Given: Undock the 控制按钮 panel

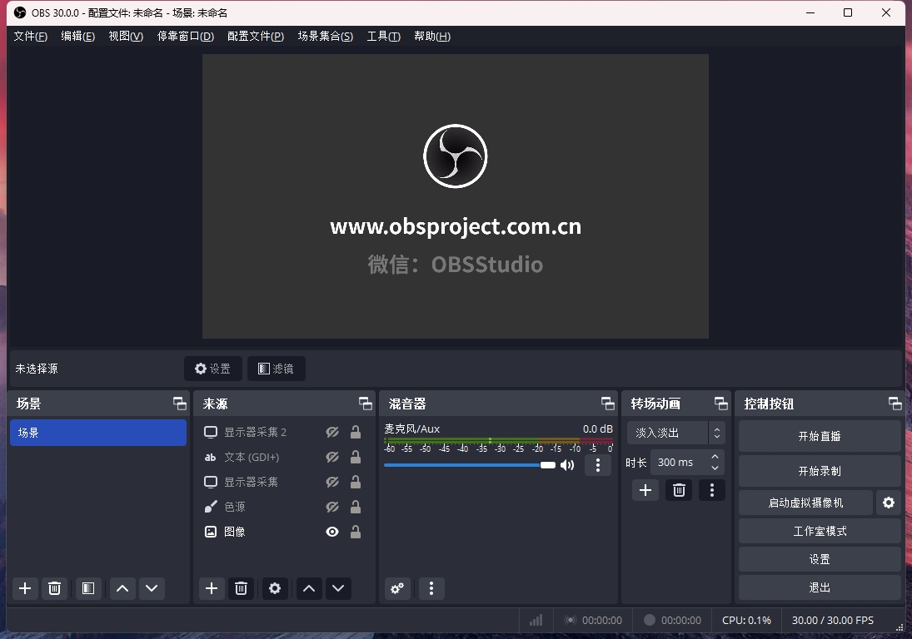Looking at the screenshot, I should (x=895, y=404).
